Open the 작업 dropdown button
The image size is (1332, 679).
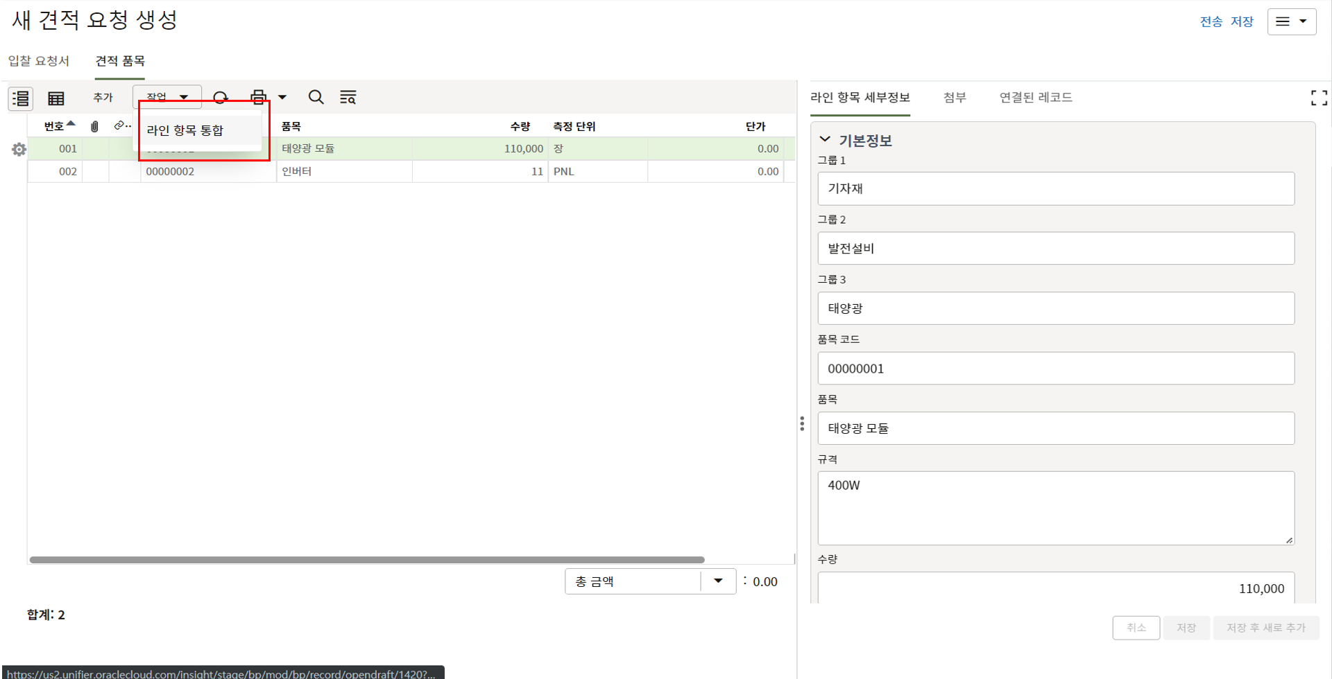tap(167, 97)
